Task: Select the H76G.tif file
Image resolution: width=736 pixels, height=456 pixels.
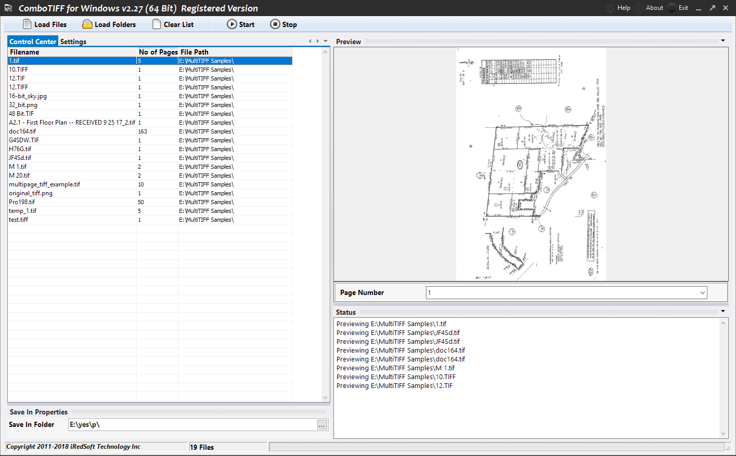Action: click(150, 149)
